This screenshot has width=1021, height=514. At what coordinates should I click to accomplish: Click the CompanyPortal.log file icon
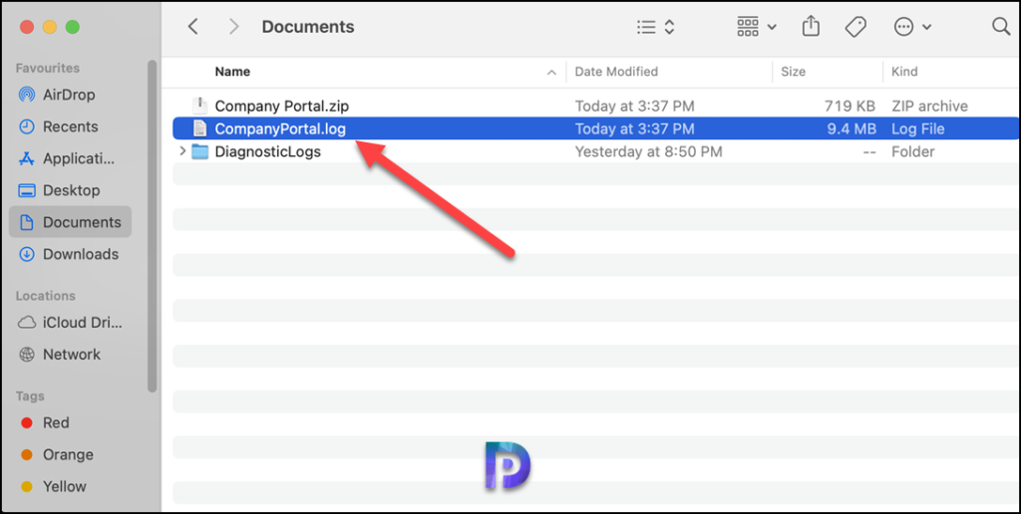pos(199,128)
